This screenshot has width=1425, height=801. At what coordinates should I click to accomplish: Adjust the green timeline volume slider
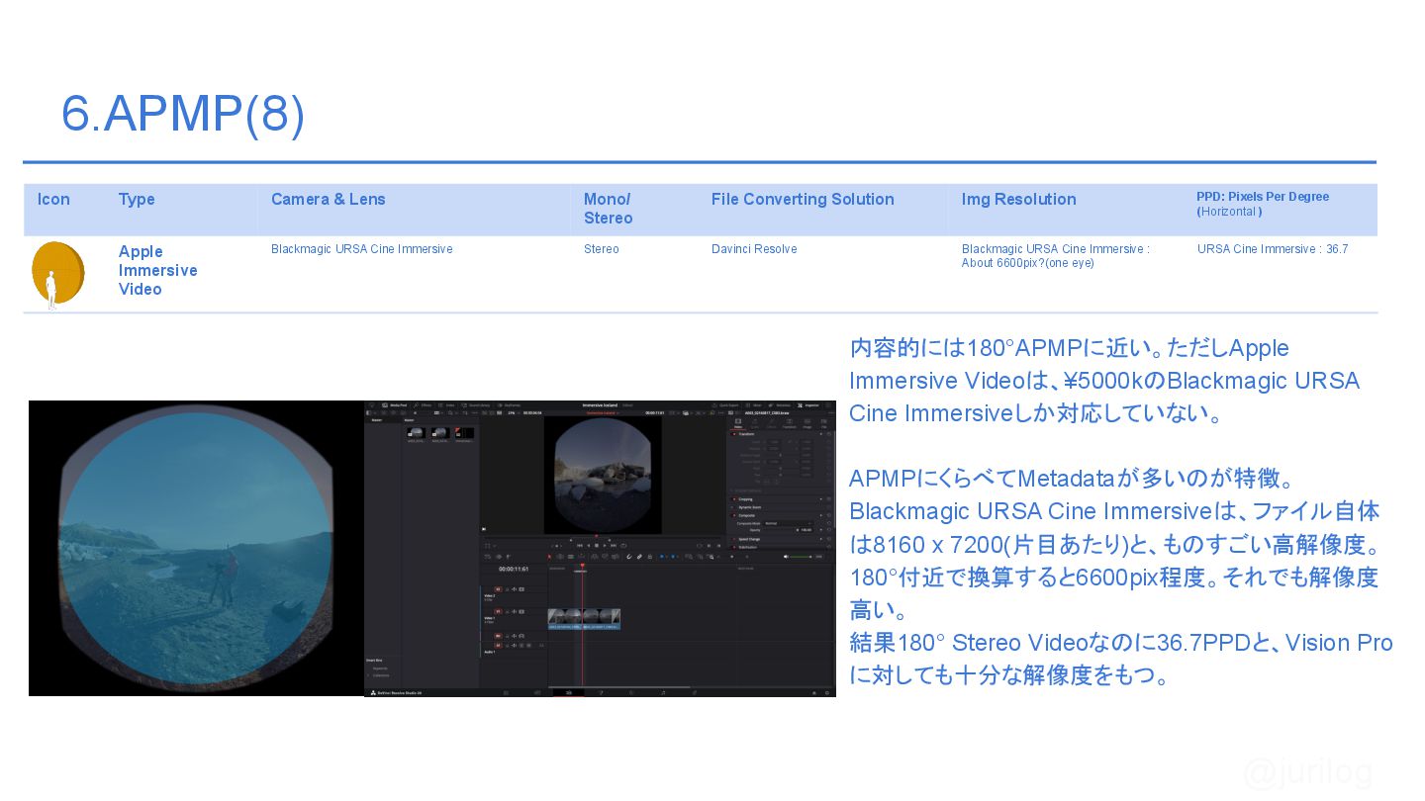coord(801,557)
